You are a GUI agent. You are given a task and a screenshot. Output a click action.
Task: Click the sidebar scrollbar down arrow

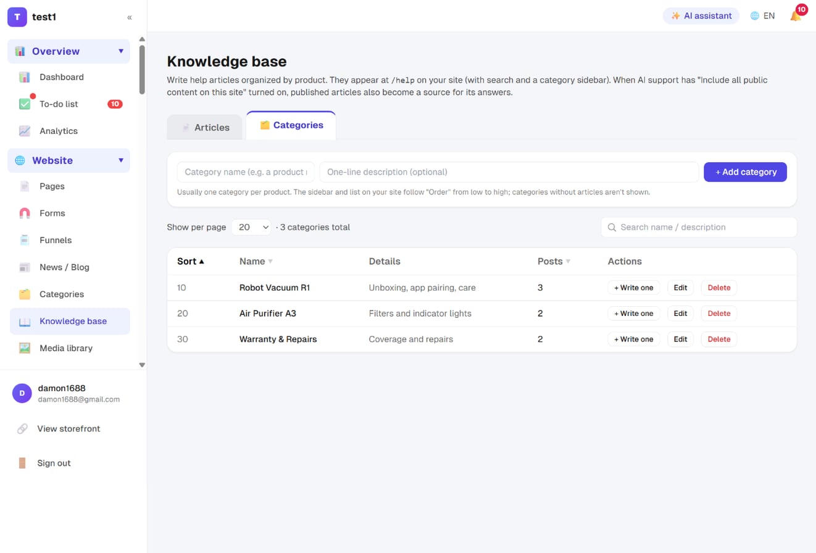point(142,365)
